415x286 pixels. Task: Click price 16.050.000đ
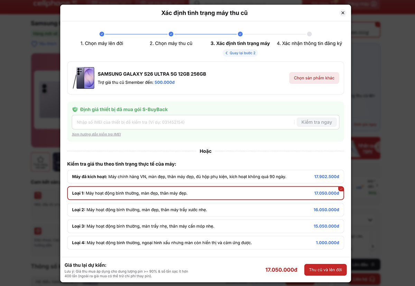pyautogui.click(x=326, y=210)
